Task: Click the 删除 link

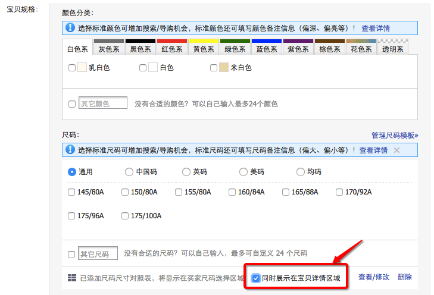Action: (x=405, y=277)
